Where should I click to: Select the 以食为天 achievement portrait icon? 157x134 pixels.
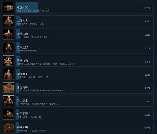pos(8,21)
